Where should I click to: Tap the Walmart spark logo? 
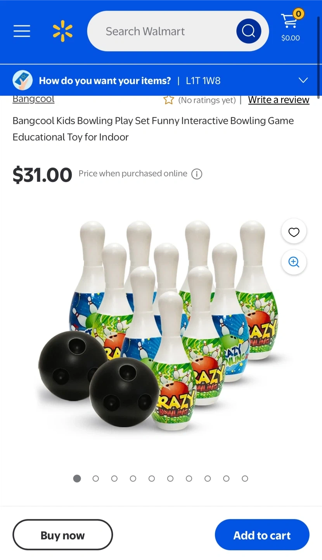coord(62,31)
